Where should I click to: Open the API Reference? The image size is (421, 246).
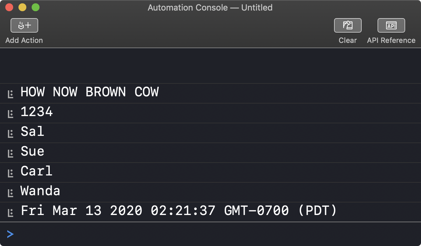391,25
